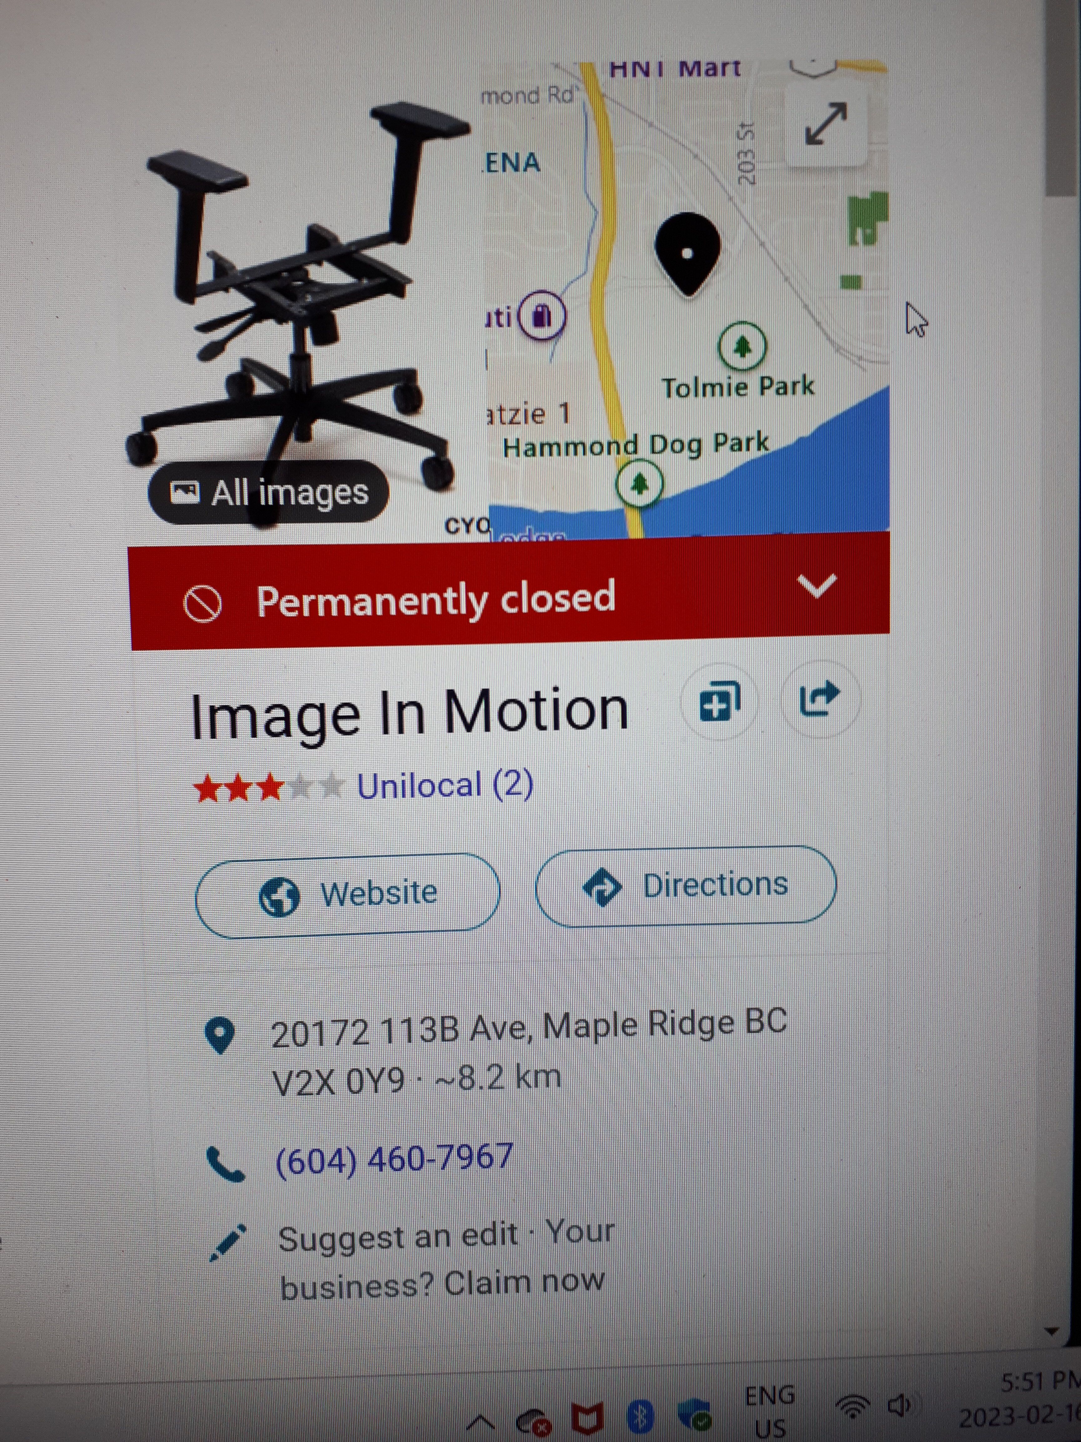The height and width of the screenshot is (1442, 1081).
Task: Expand the Permanently closed banner chevron
Action: [817, 586]
